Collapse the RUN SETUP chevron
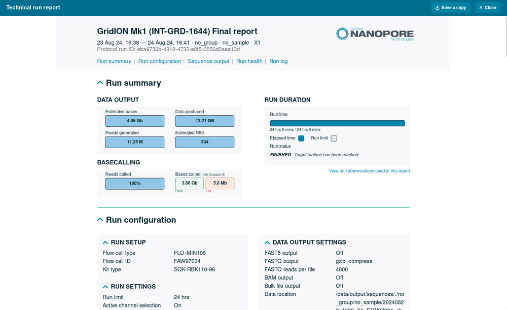Screen dimensions: 507x310 tap(105, 243)
